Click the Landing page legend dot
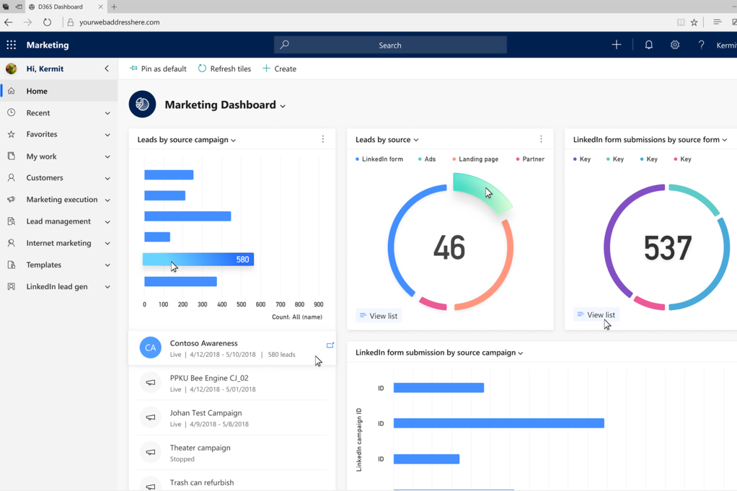 click(x=454, y=159)
